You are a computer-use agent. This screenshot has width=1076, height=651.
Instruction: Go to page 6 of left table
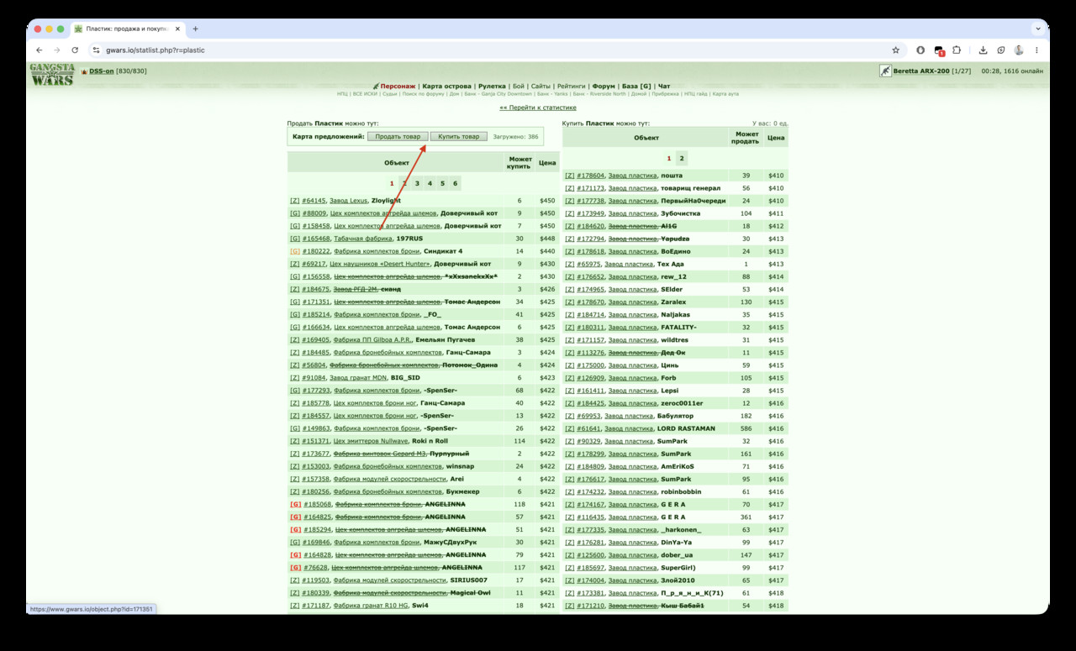[x=455, y=183]
